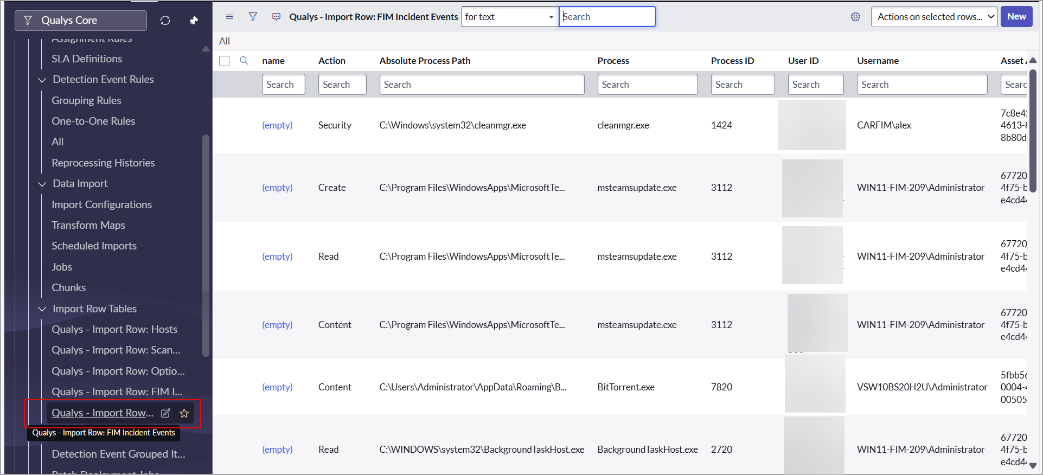1043x475 pixels.
Task: Open the gear icon to personalize list
Action: tap(855, 17)
